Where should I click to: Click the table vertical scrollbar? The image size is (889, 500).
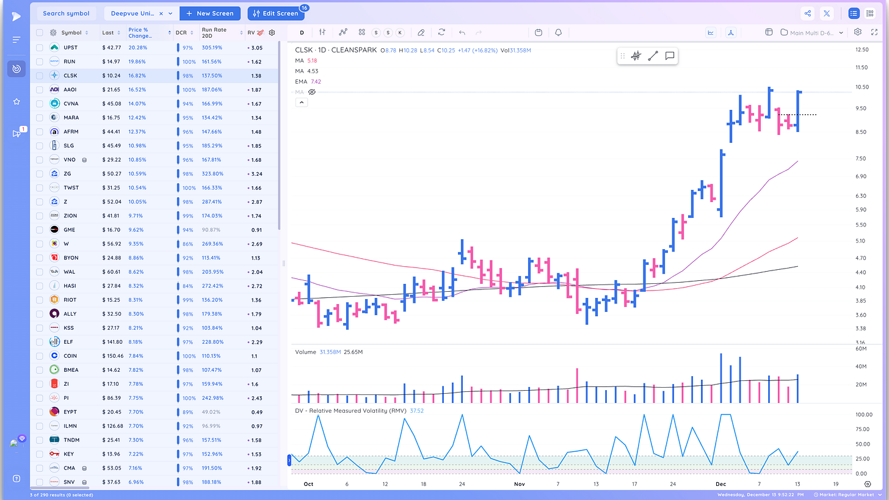pyautogui.click(x=280, y=134)
